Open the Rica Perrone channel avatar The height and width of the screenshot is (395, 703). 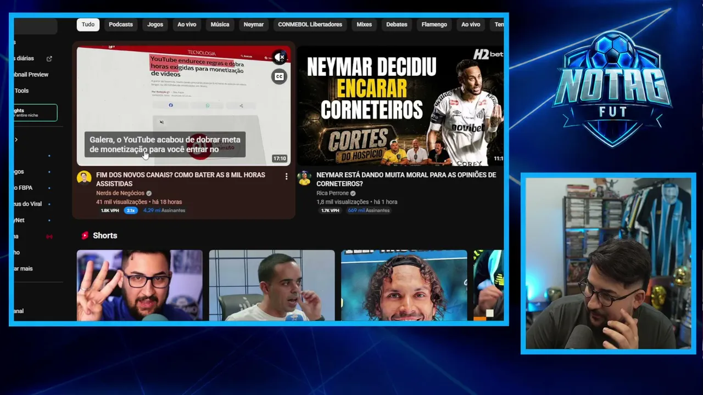(x=304, y=178)
